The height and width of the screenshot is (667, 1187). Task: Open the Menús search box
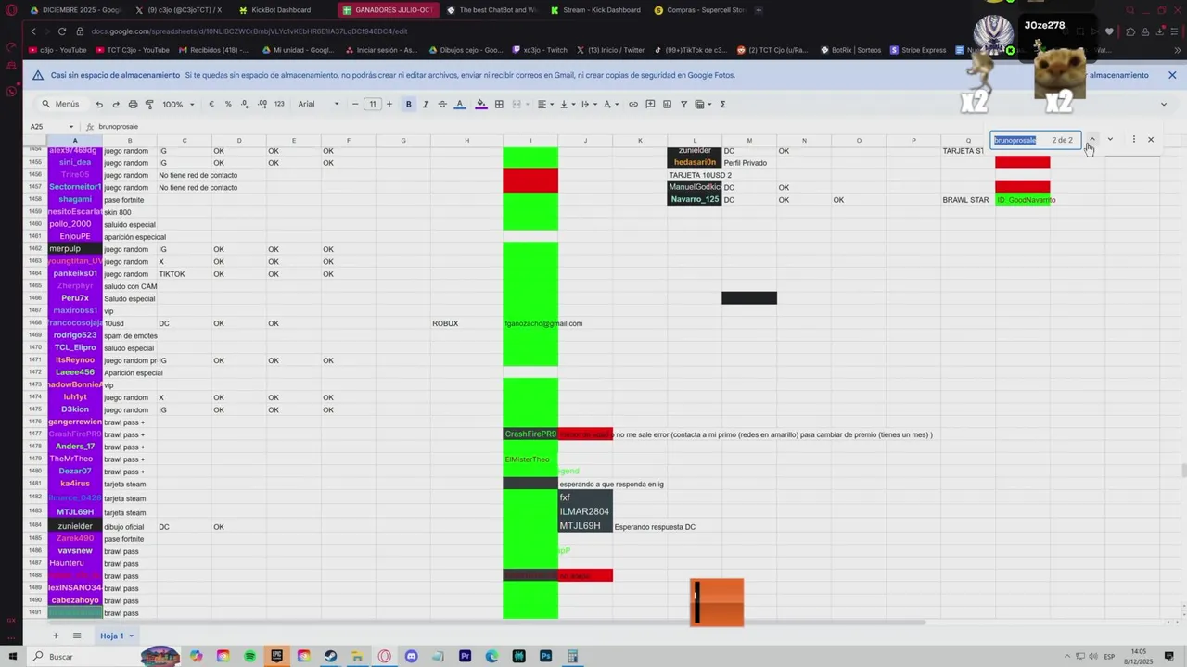click(x=61, y=105)
